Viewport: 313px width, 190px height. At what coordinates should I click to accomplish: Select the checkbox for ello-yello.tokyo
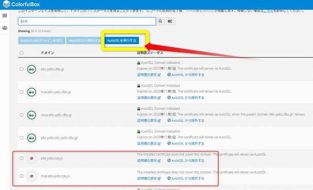point(21,158)
